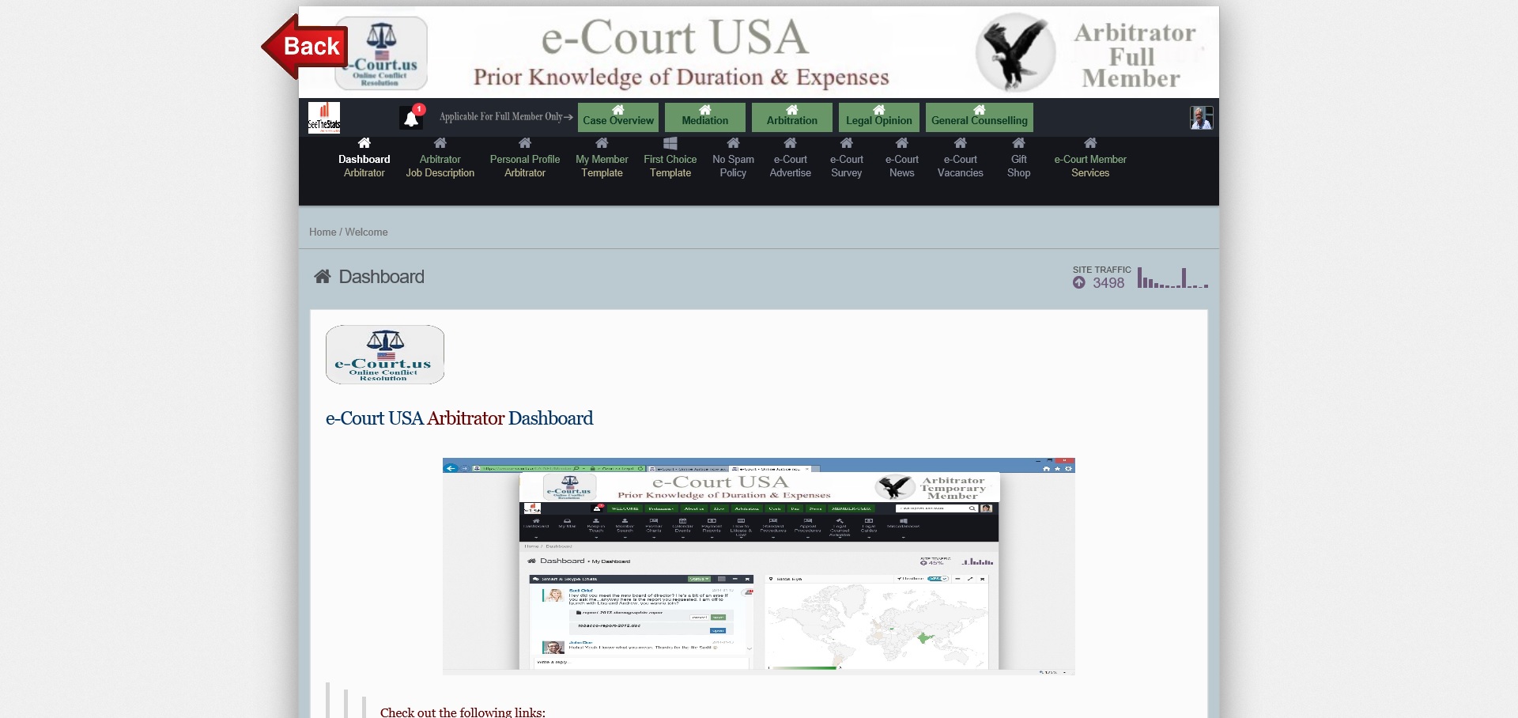The height and width of the screenshot is (718, 1518).
Task: Open General Counselling
Action: pyautogui.click(x=979, y=118)
